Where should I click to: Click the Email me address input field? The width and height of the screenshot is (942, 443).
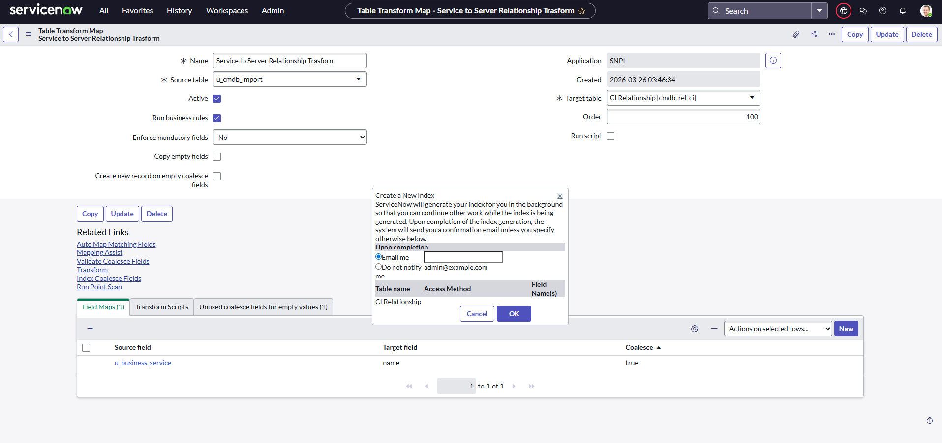(x=463, y=257)
